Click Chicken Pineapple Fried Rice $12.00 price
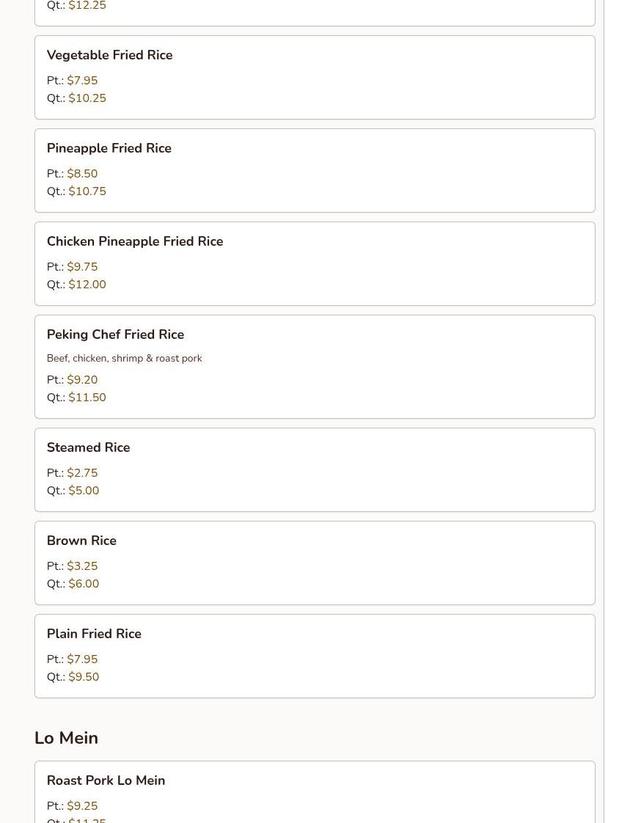 (87, 285)
